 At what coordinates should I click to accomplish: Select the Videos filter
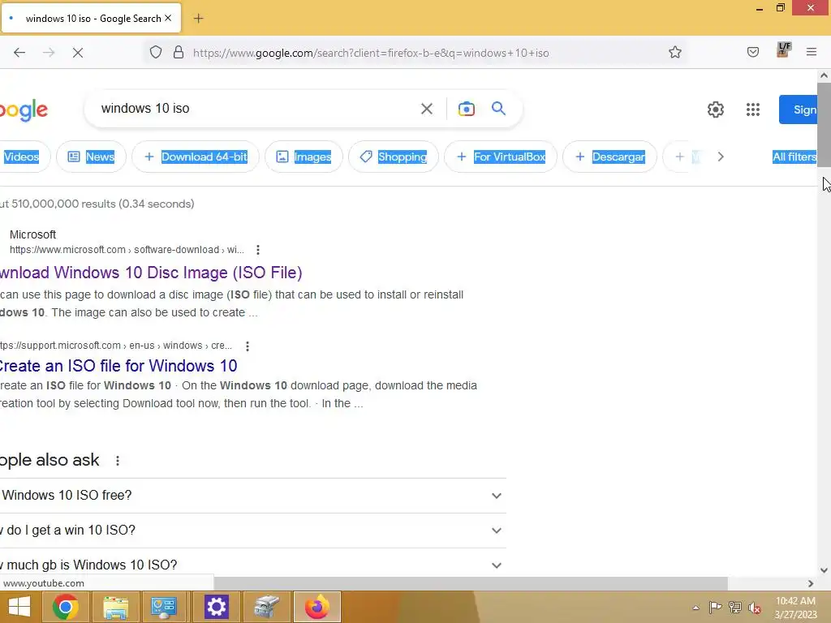click(22, 157)
